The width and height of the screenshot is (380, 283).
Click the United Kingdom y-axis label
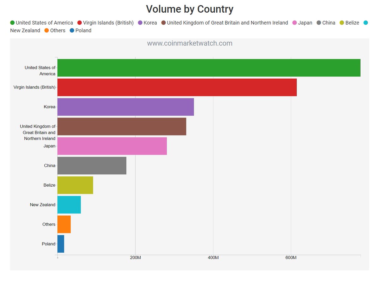pos(38,132)
